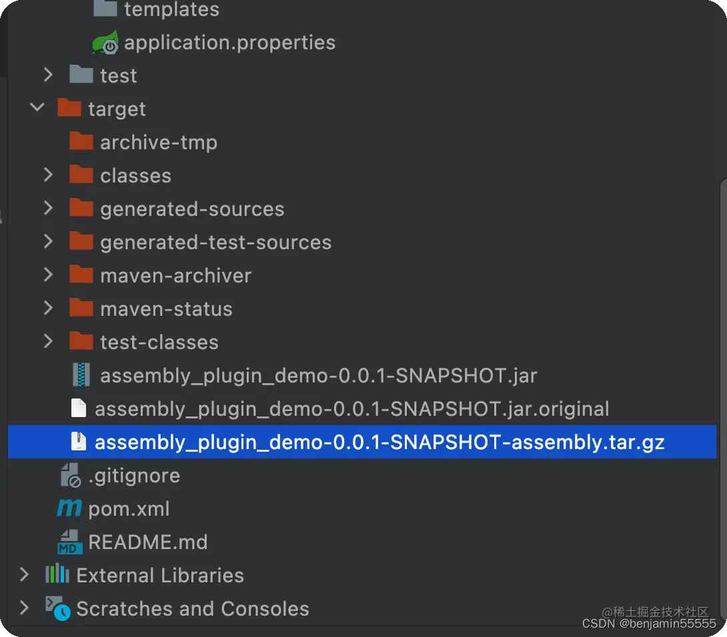Click the maven-status folder icon
The height and width of the screenshot is (637, 727).
tap(81, 308)
